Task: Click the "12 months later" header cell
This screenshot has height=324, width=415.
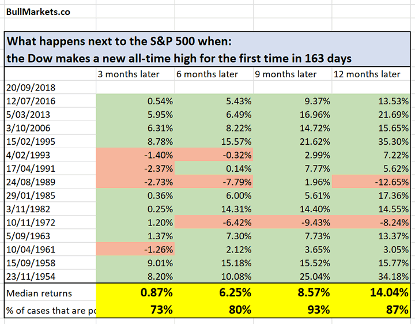Action: (x=366, y=74)
